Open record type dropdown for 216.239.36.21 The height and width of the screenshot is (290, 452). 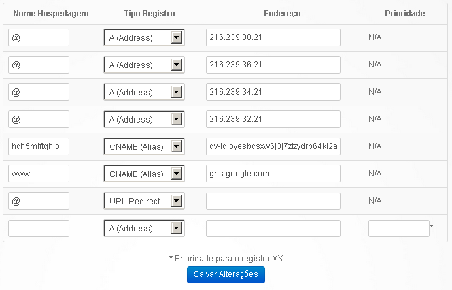[144, 65]
